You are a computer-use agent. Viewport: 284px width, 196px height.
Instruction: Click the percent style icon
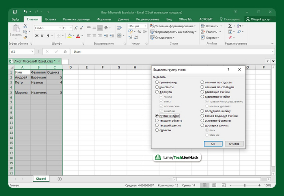point(139,32)
